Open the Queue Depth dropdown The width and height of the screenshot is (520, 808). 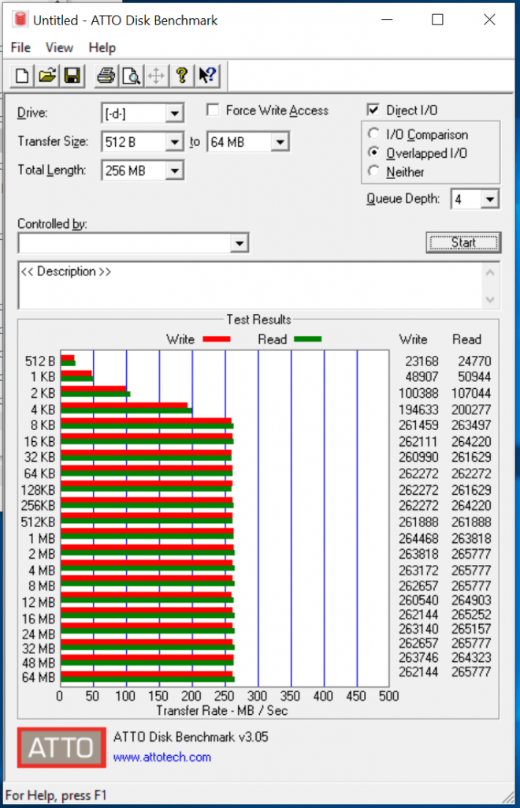(489, 199)
